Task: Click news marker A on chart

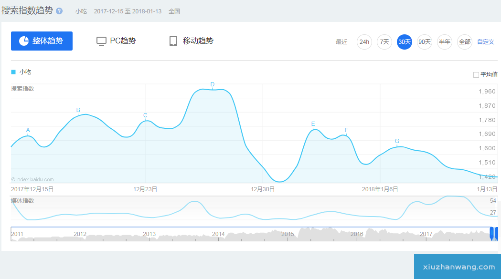Action: tap(28, 130)
